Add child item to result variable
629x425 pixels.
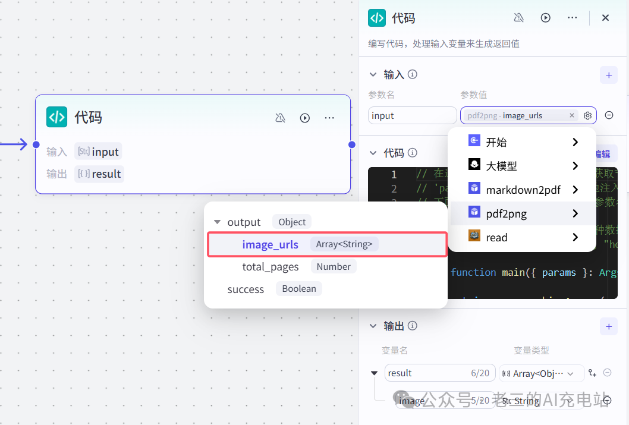click(592, 373)
